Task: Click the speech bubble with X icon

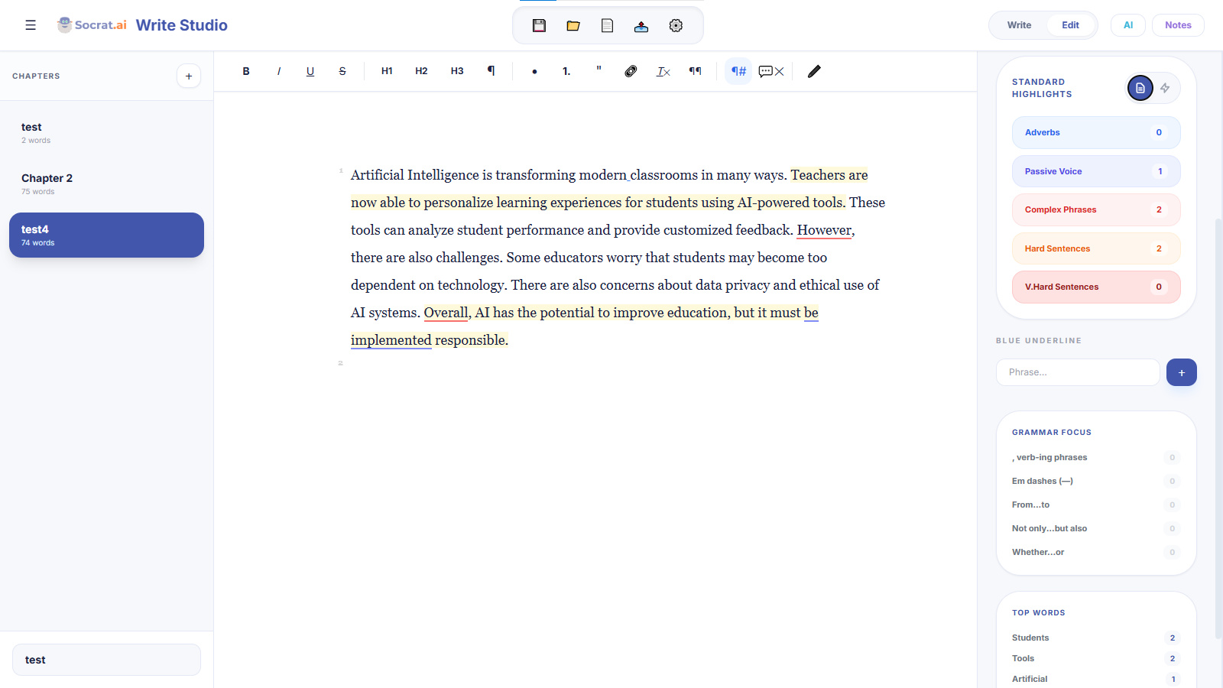Action: click(x=770, y=71)
